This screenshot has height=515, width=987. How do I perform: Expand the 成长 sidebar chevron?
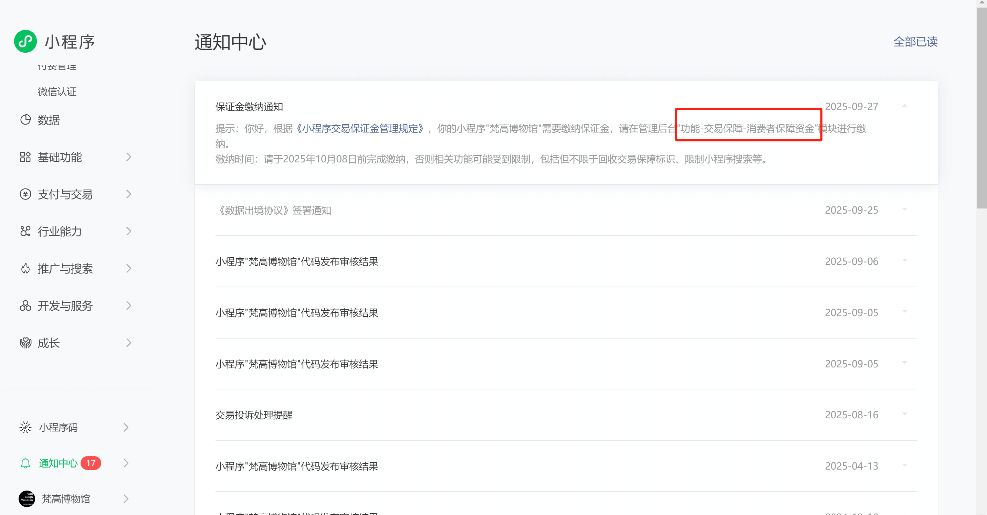pos(129,343)
